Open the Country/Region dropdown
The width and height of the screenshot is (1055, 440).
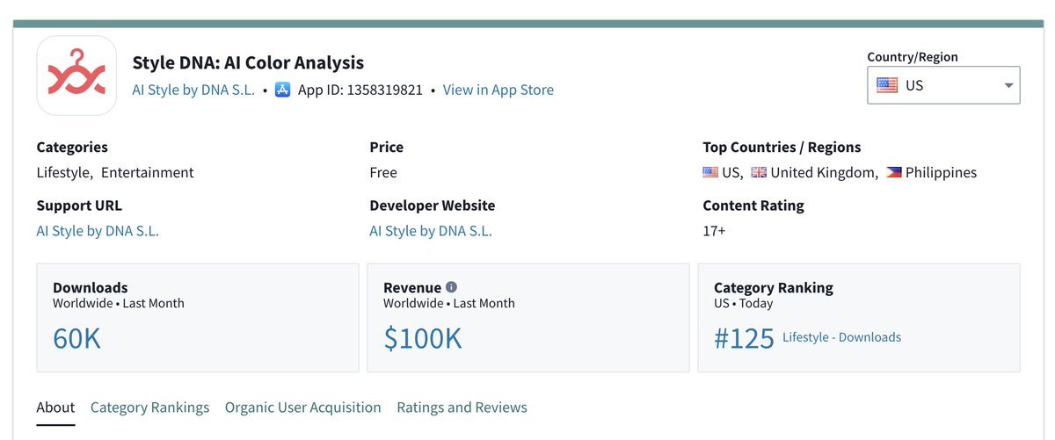[x=943, y=85]
